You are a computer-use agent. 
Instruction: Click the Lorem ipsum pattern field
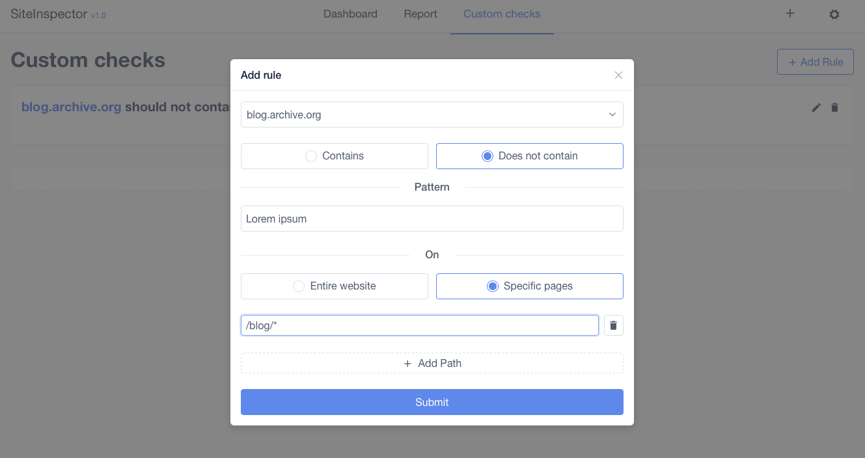pyautogui.click(x=432, y=219)
